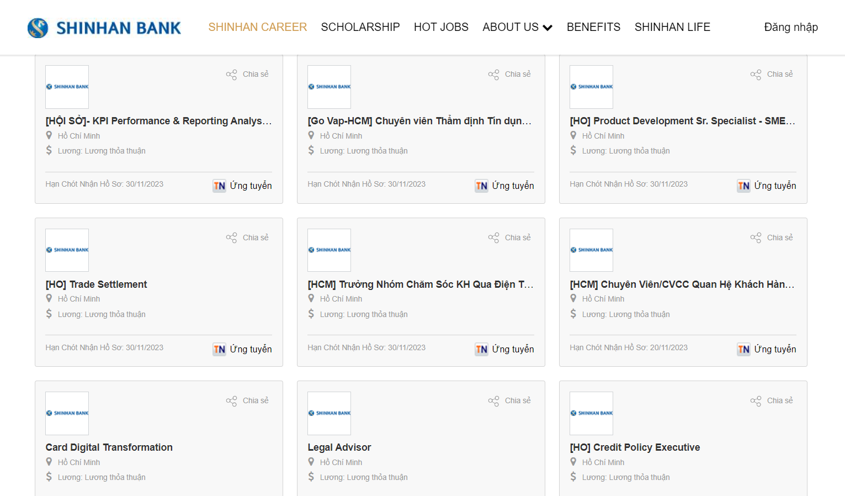The height and width of the screenshot is (496, 845).
Task: Click the TN icon on Chuyên Viên/CVCC card
Action: [x=744, y=349]
